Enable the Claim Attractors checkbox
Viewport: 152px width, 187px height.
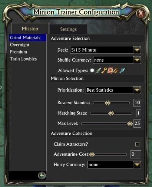pos(137,144)
